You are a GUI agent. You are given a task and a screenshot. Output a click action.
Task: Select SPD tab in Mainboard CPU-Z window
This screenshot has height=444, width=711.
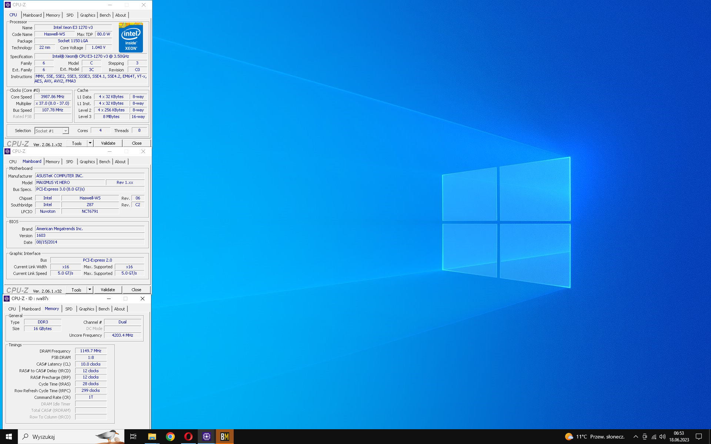70,162
